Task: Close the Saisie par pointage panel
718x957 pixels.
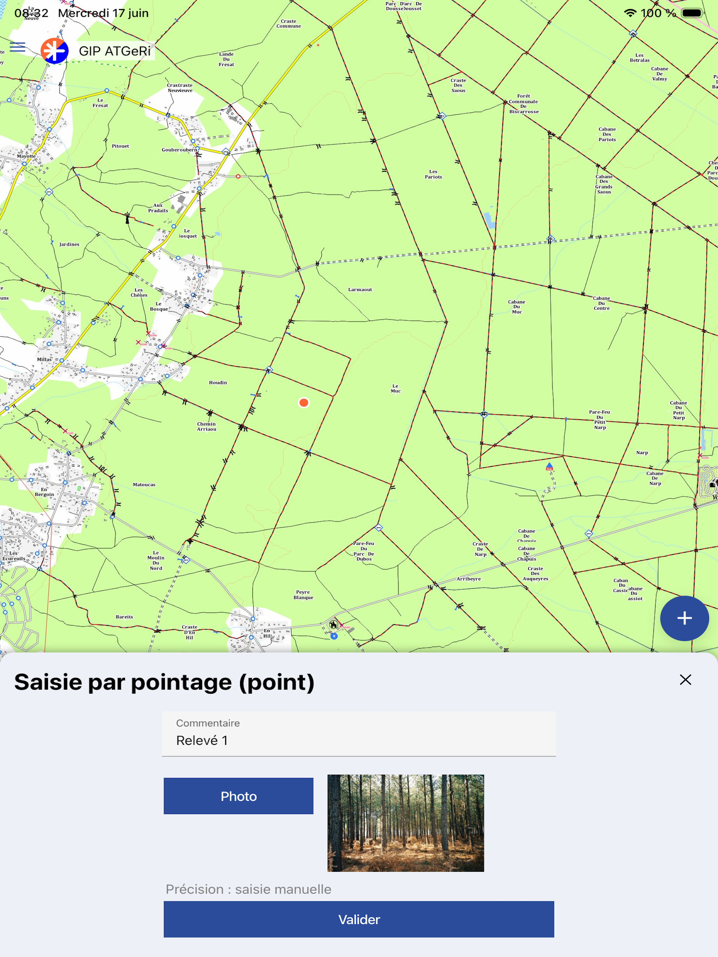Action: (685, 680)
